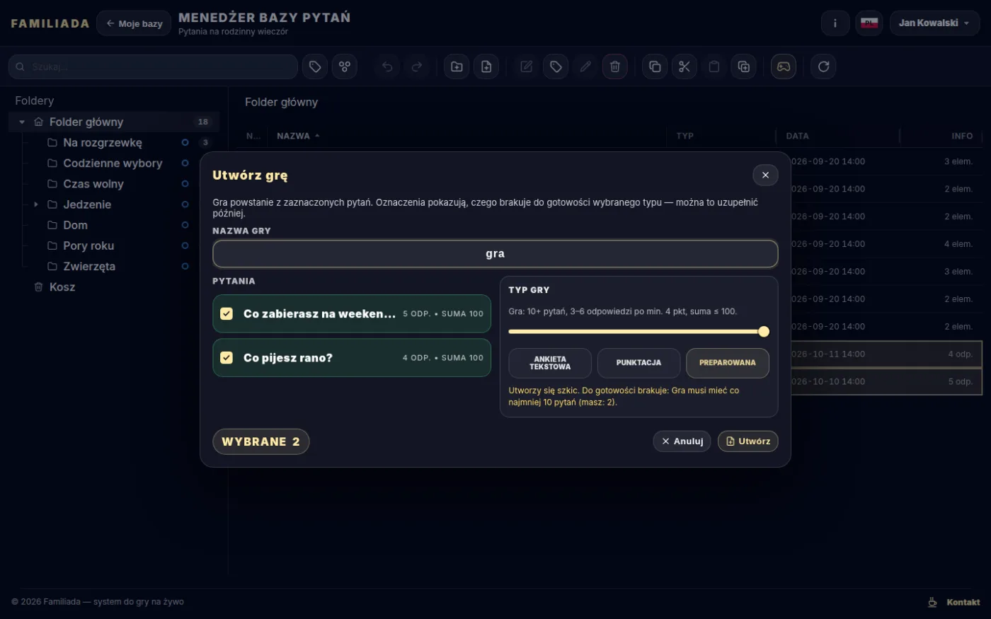The width and height of the screenshot is (991, 619).
Task: Click the undo arrow in the toolbar
Action: pos(387,66)
